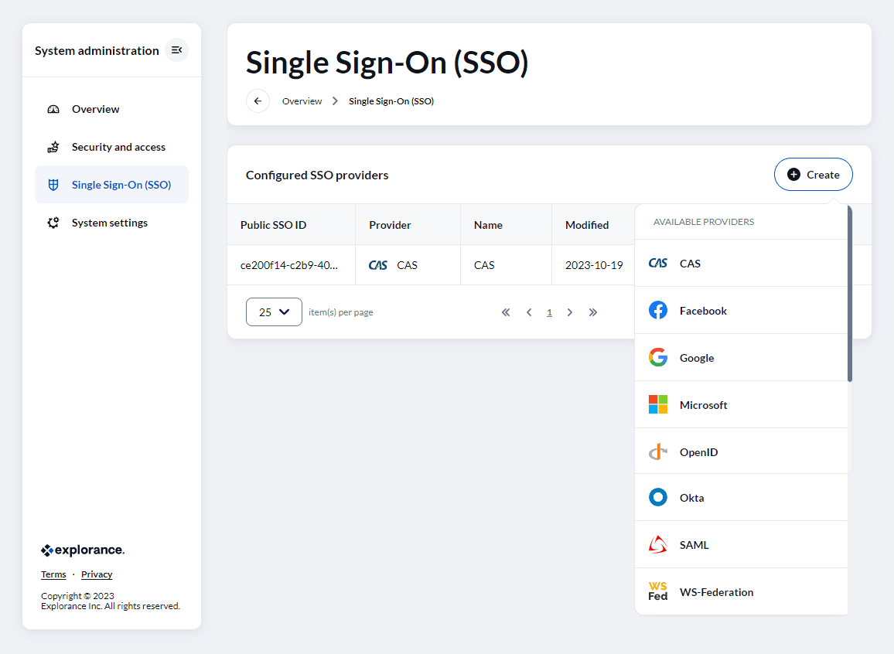Open the Terms link

[x=53, y=574]
